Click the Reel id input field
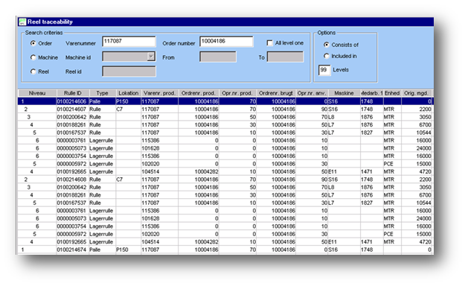This screenshot has height=286, width=465. click(x=129, y=71)
